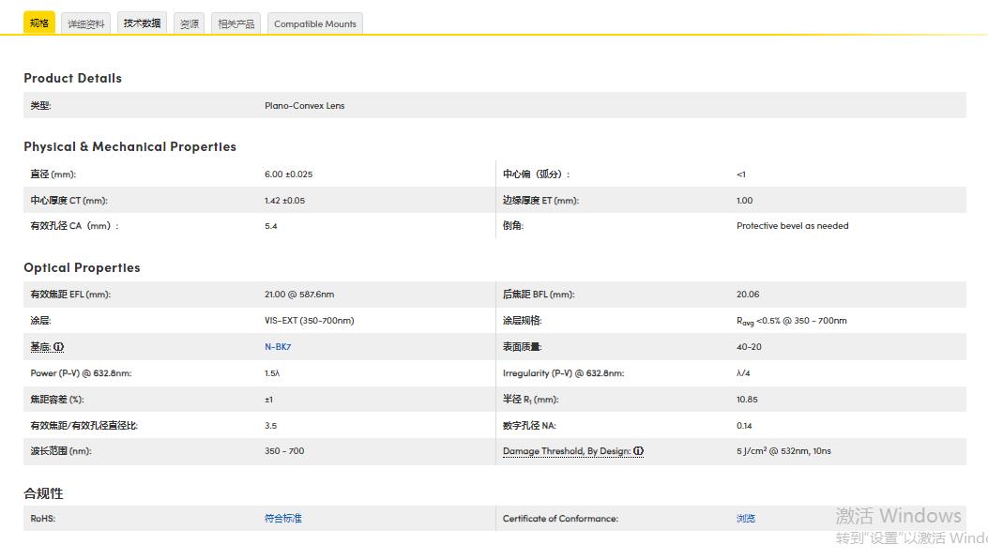Click the 5 J/cm² @ 532nm, 10ns value
Screen dimensions: 988x560
(783, 451)
